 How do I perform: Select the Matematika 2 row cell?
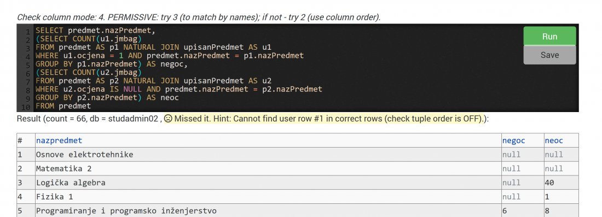point(268,169)
